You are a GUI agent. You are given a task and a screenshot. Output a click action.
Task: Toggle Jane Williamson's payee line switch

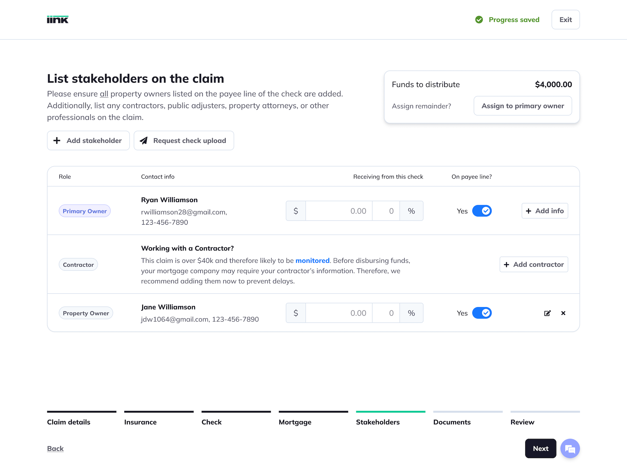click(x=482, y=313)
